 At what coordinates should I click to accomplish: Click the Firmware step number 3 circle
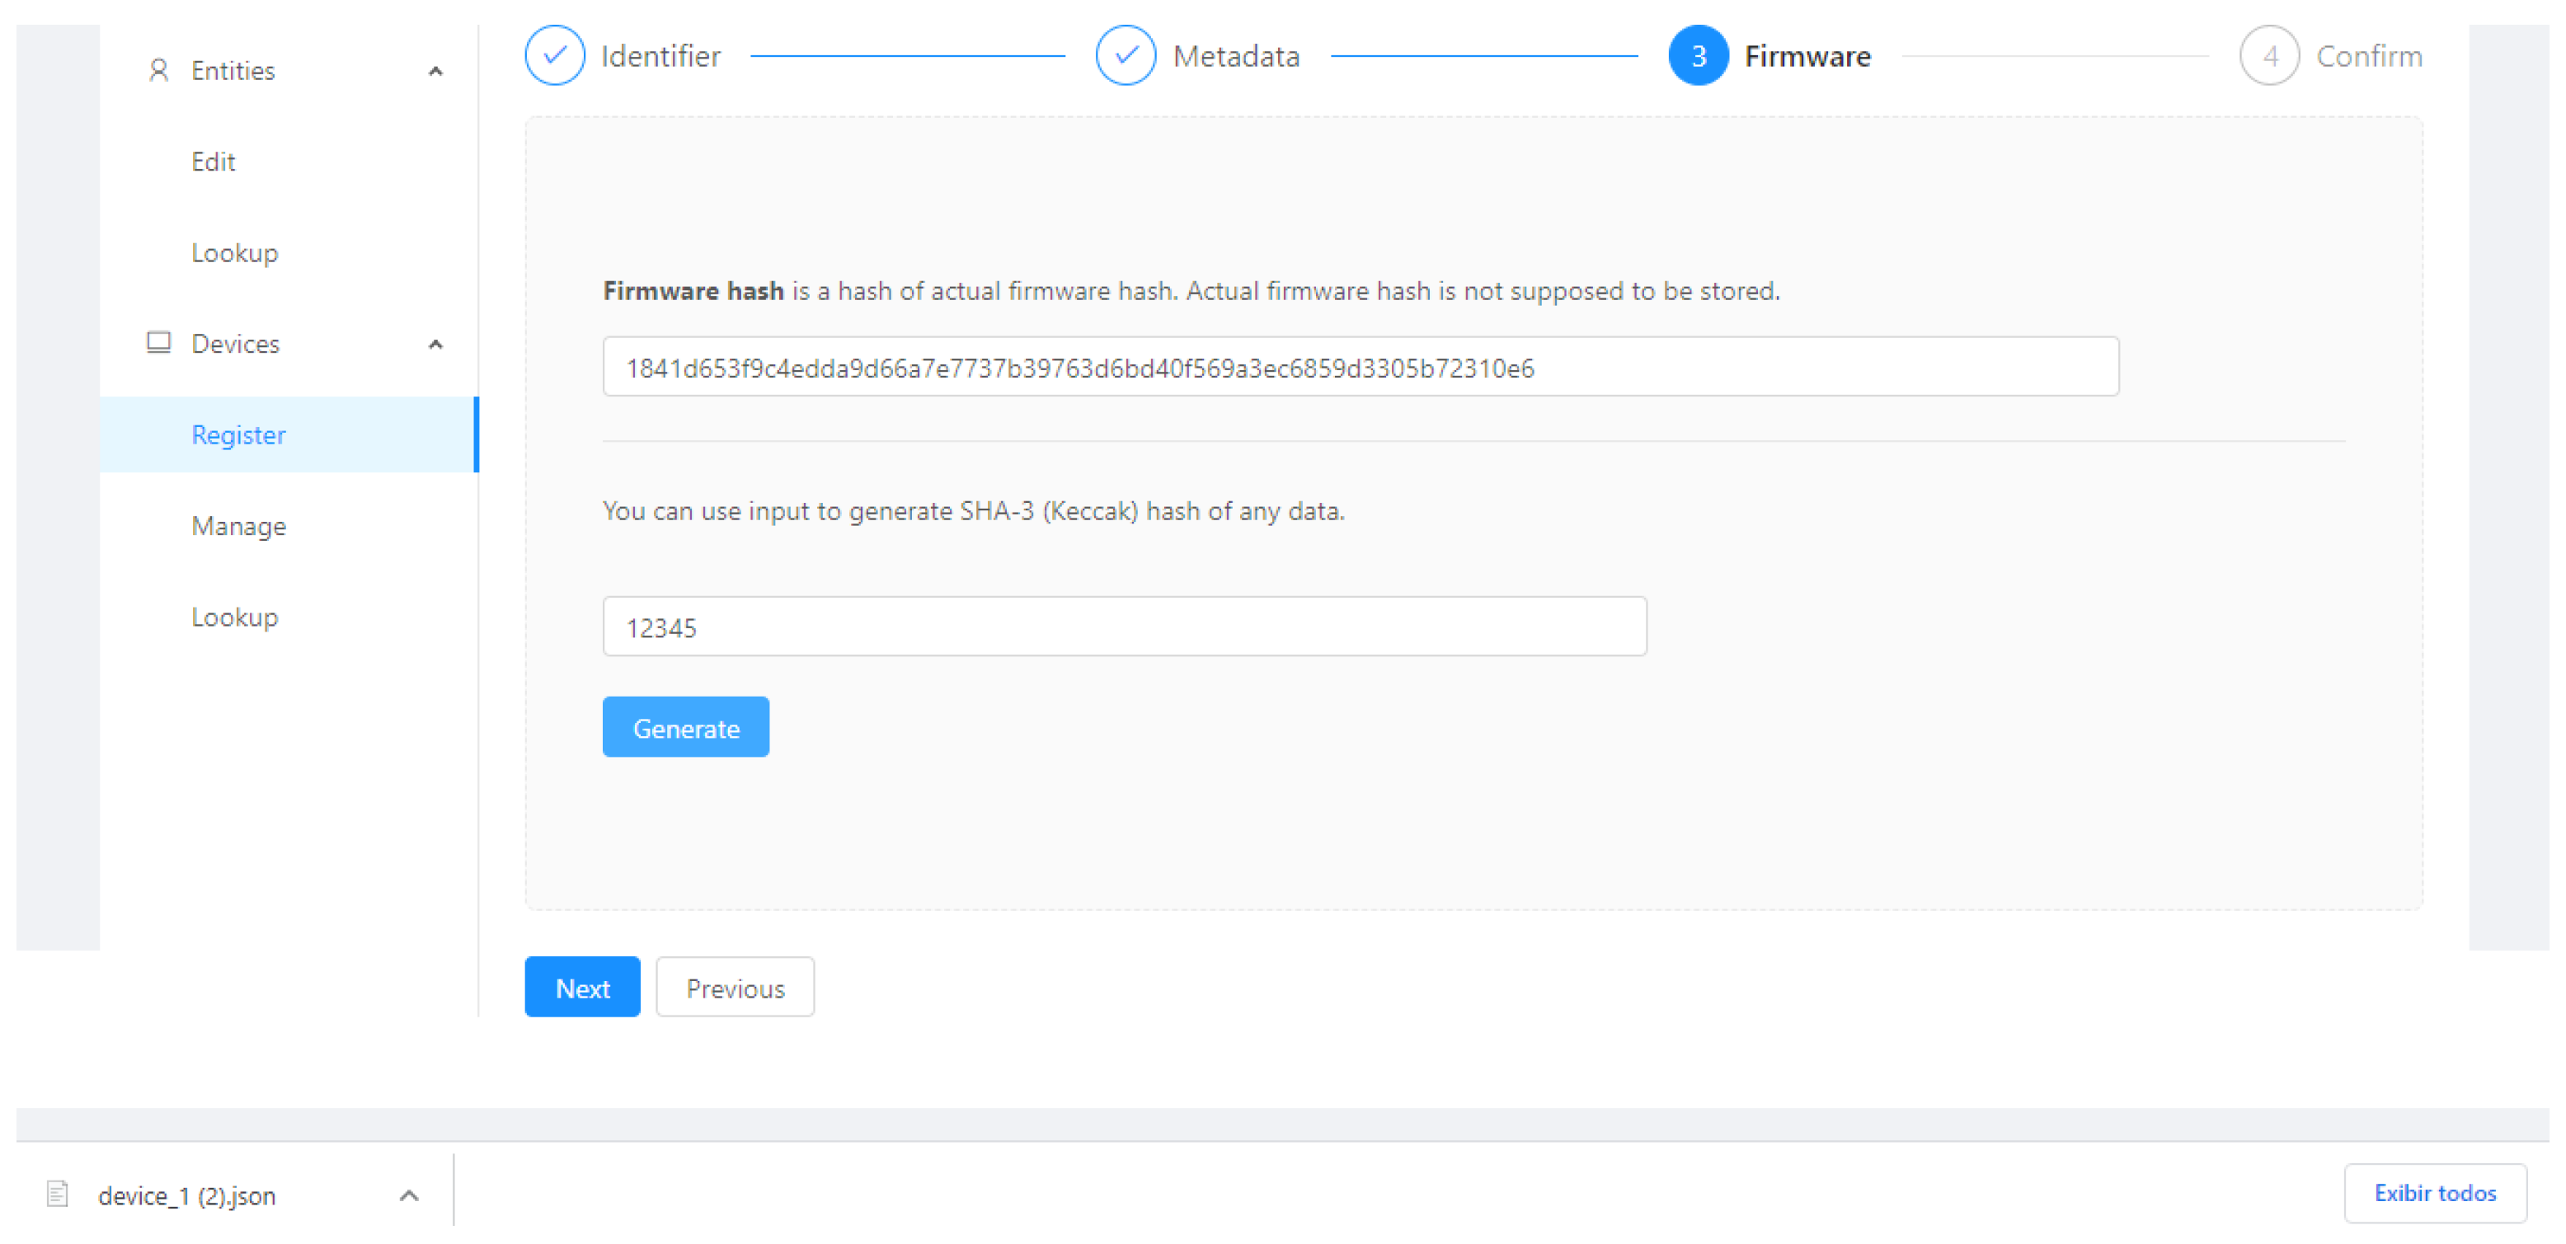point(1698,56)
